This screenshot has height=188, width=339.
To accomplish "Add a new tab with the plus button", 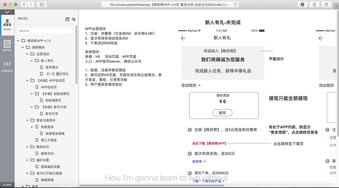I will coord(336,6).
